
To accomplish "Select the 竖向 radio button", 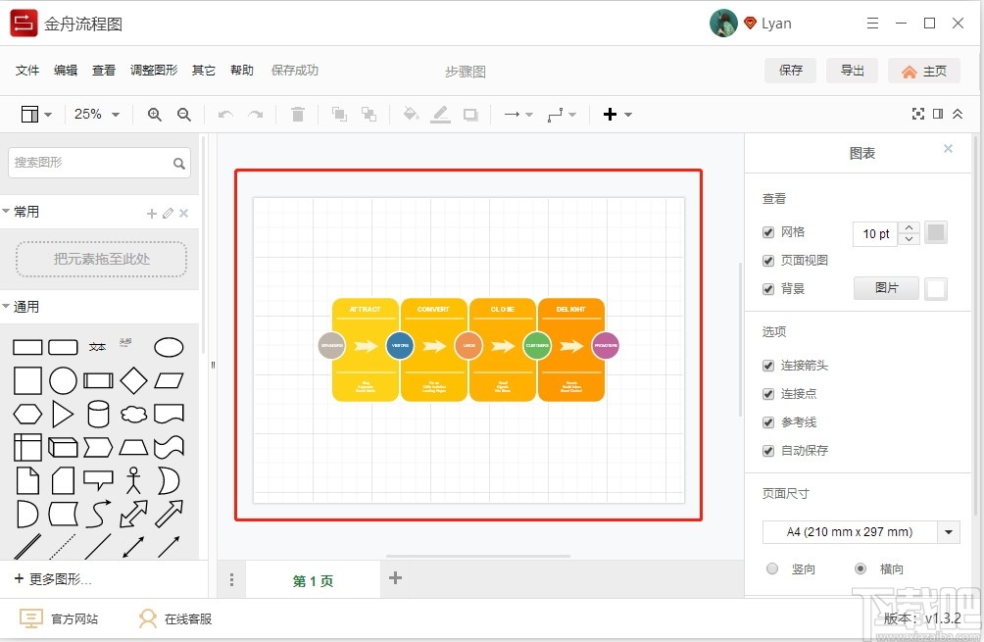I will 772,568.
